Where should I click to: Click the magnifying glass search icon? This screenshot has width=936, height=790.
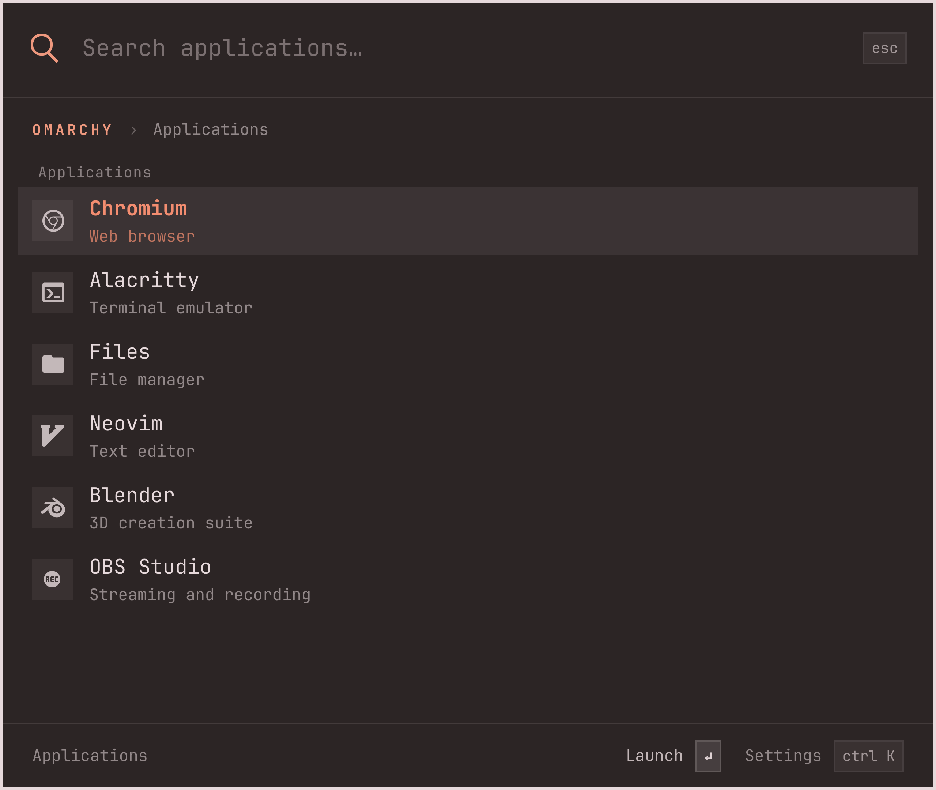tap(44, 48)
